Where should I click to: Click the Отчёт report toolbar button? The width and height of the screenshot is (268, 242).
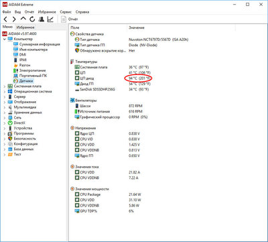[x=70, y=19]
